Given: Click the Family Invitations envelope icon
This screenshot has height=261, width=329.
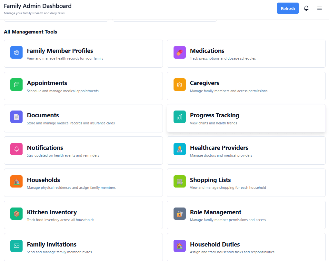Looking at the screenshot, I should (16, 246).
